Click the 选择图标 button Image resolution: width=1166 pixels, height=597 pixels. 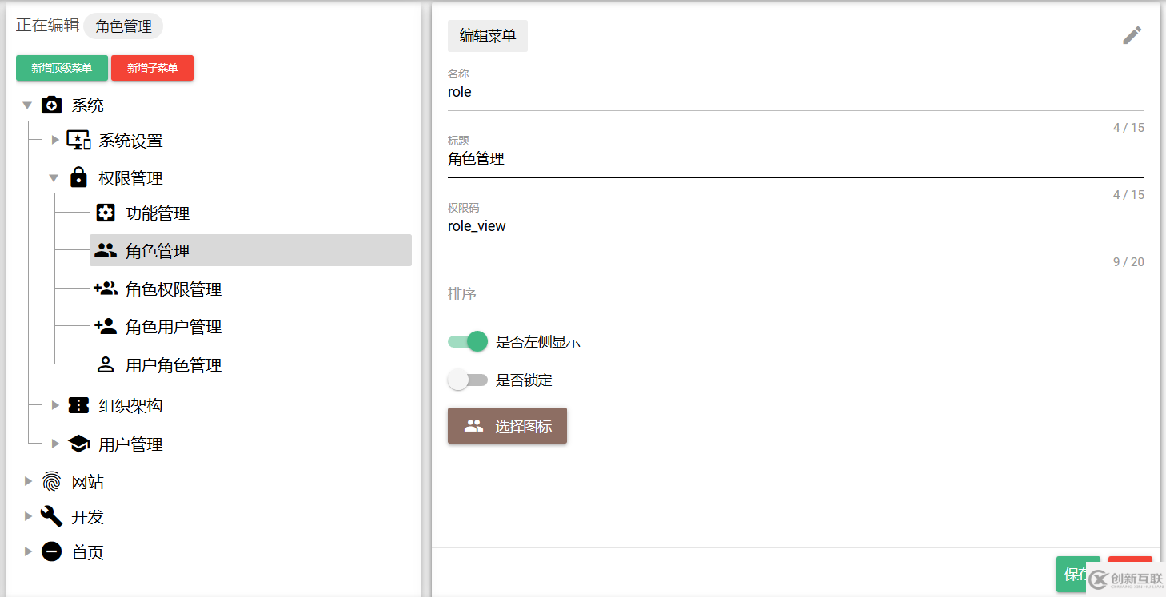507,426
